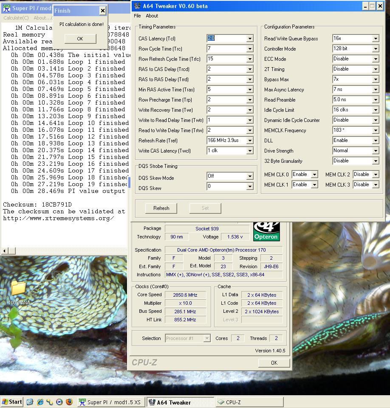Open the Read Preamble dropdown
Image resolution: width=390 pixels, height=408 pixels.
376,99
